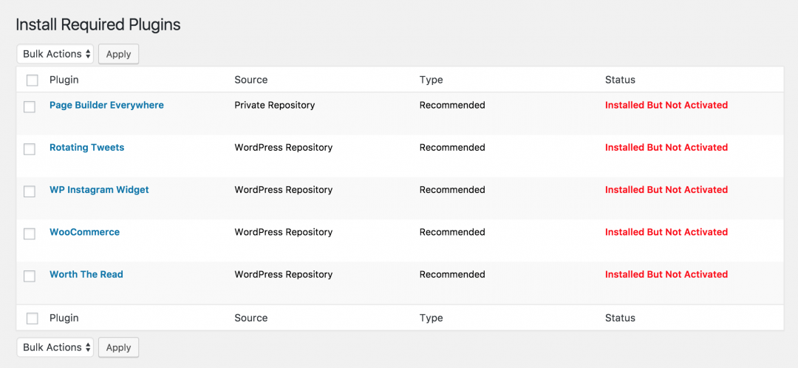Select the Rotating Tweets checkbox

30,149
